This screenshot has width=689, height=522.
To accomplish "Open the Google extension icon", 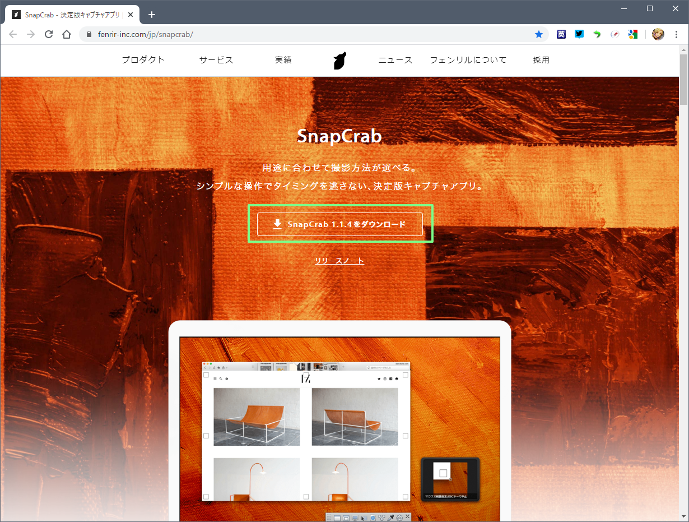I will (633, 34).
